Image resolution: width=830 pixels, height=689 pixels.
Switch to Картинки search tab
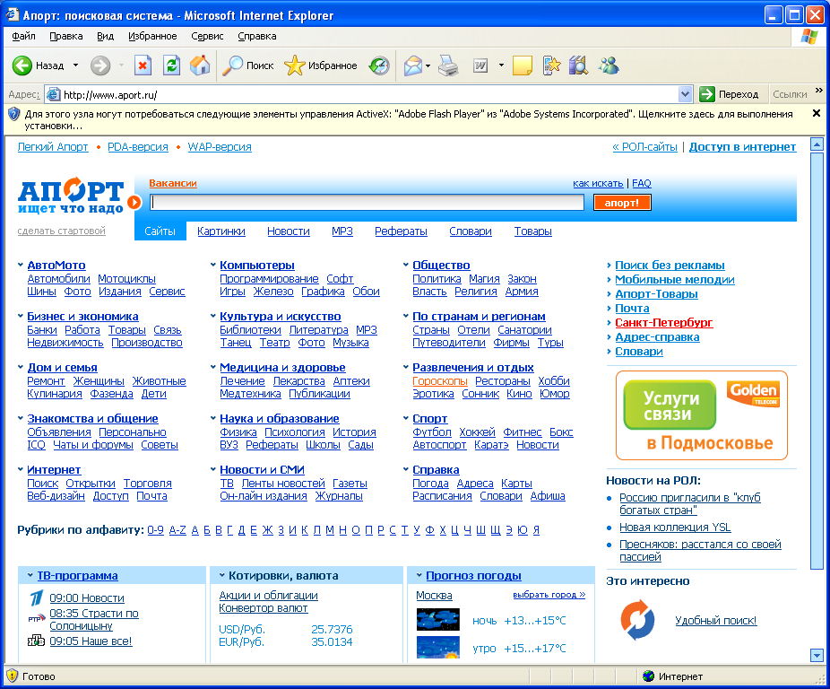pos(221,231)
